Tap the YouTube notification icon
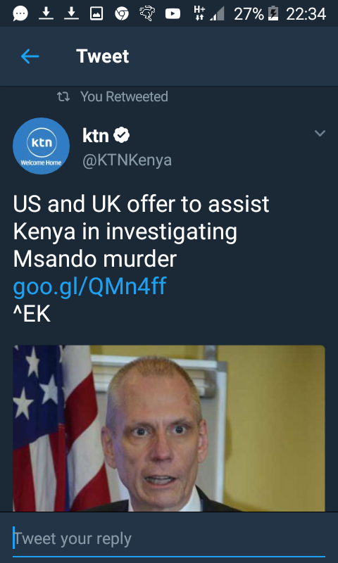Viewport: 338px width, 563px height. pos(173,13)
